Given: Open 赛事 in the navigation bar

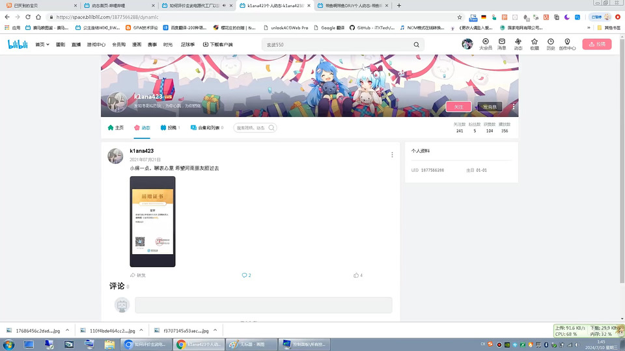Looking at the screenshot, I should tap(152, 45).
